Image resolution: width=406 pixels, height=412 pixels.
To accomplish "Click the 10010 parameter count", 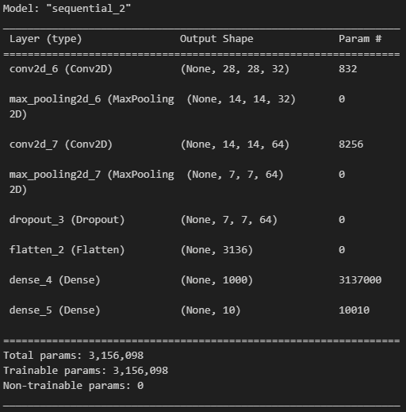I will click(x=354, y=310).
